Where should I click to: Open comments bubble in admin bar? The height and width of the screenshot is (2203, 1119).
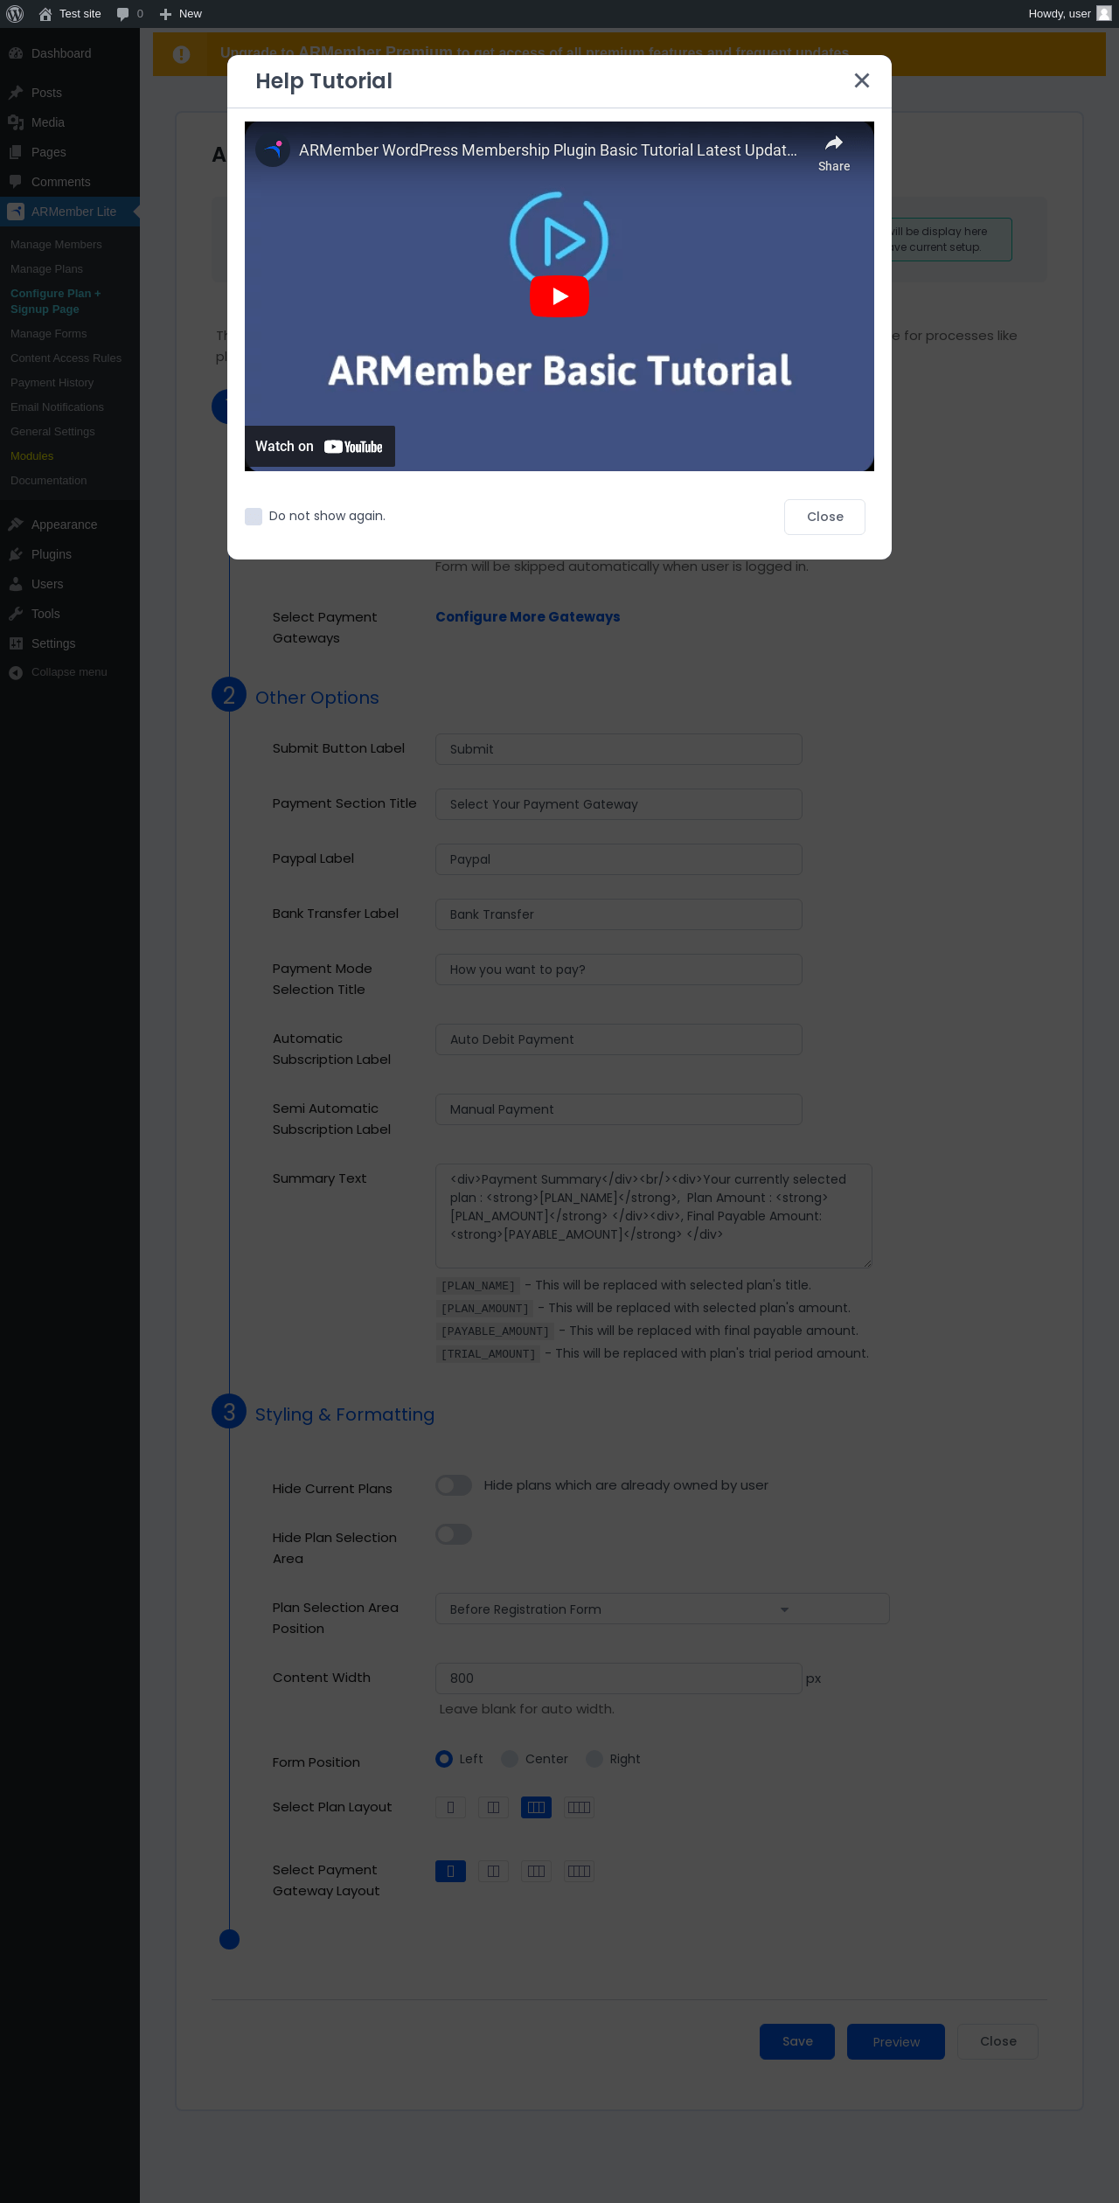click(x=129, y=14)
